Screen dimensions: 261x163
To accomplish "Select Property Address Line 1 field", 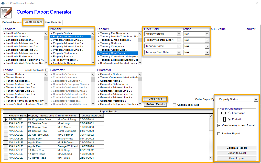I will (70, 37).
